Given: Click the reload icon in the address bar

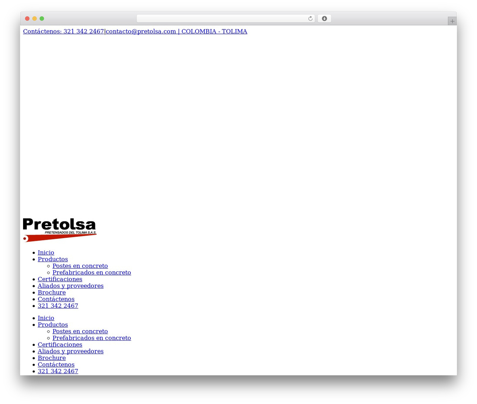Looking at the screenshot, I should tap(310, 19).
